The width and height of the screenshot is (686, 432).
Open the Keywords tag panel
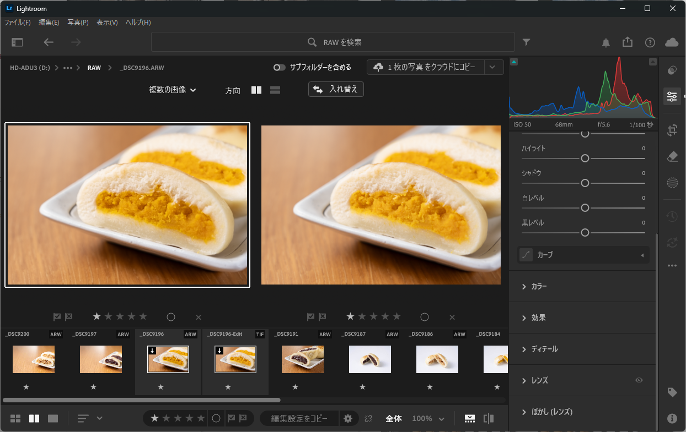tap(672, 392)
